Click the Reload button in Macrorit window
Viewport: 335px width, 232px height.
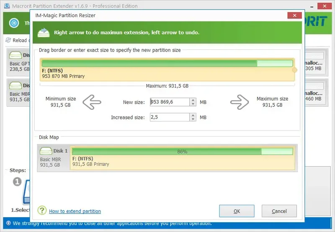click(18, 40)
